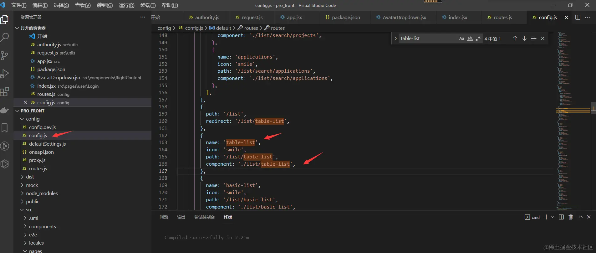Close config.js in open editors list
The width and height of the screenshot is (596, 253).
point(25,102)
